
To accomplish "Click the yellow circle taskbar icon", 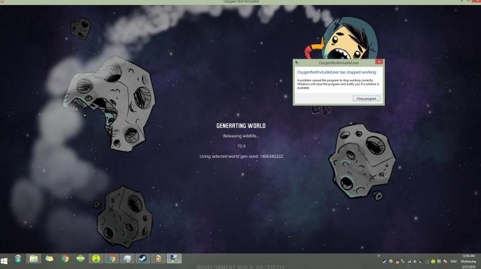I will coord(96,259).
